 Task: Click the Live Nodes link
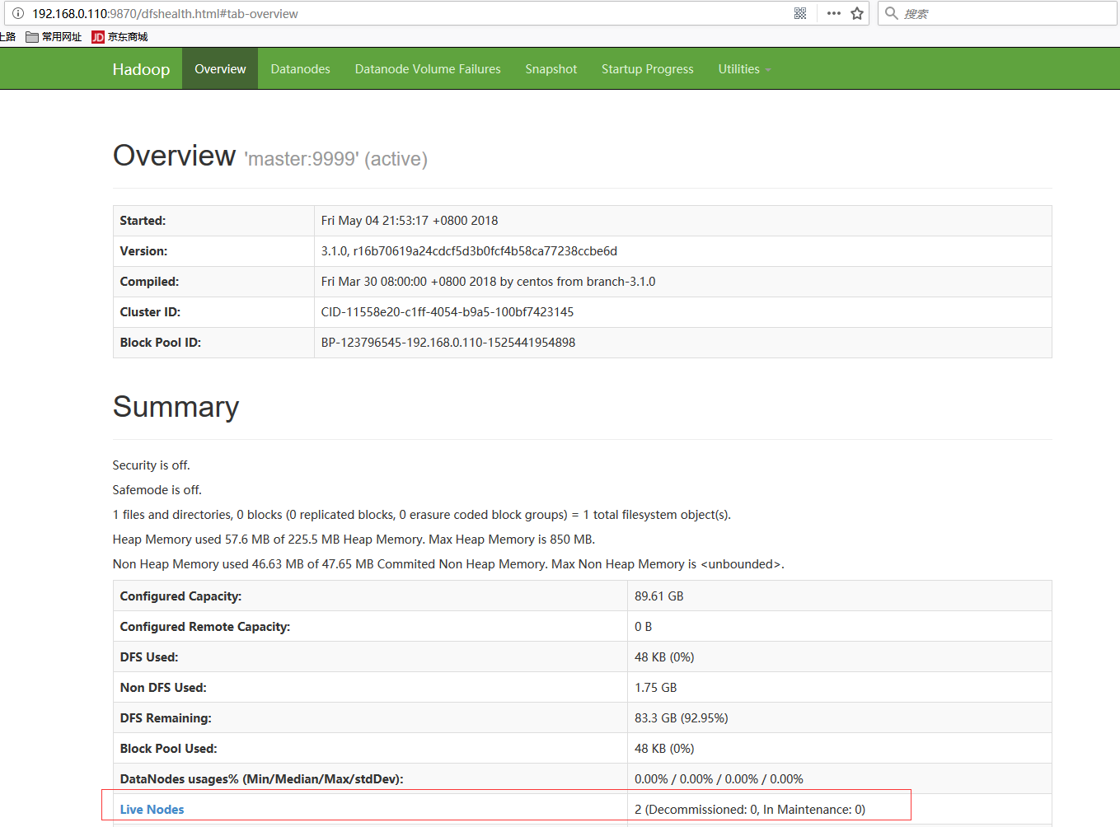pos(152,810)
